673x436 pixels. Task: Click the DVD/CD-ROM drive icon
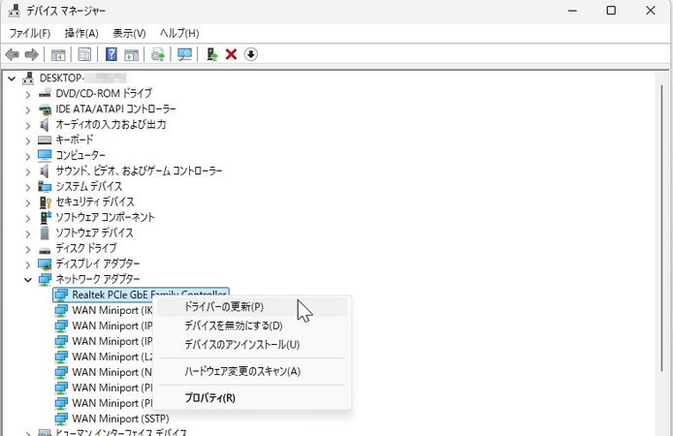tap(45, 93)
